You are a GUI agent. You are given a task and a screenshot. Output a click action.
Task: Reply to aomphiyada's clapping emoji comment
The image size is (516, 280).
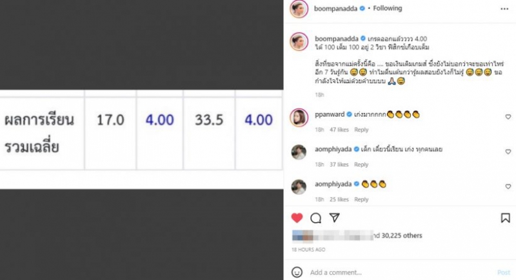(x=361, y=199)
